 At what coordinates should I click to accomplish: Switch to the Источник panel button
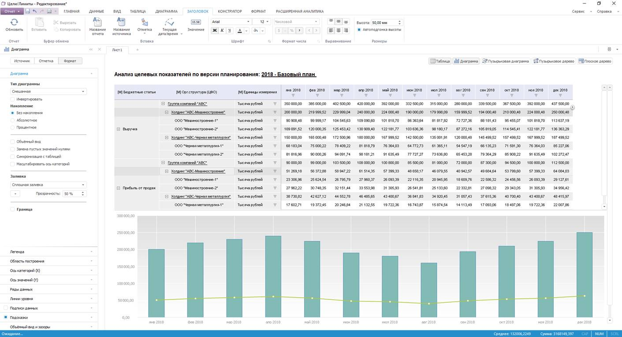click(22, 61)
